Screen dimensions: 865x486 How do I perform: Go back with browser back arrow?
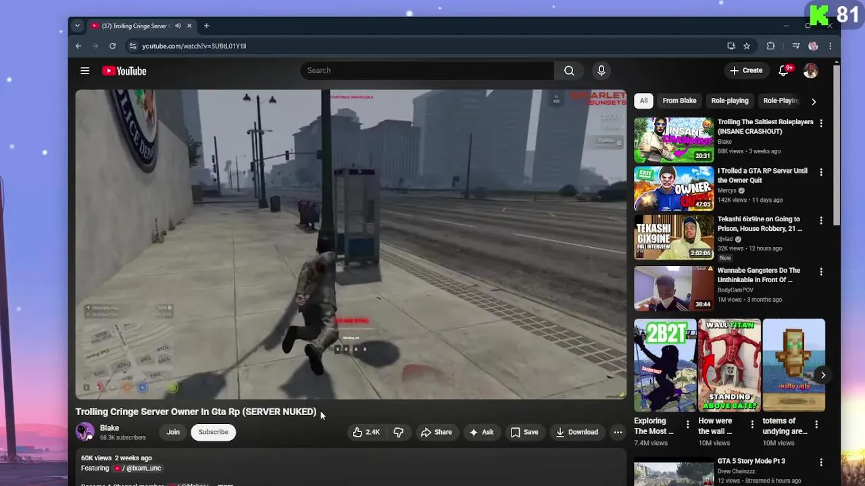click(78, 46)
